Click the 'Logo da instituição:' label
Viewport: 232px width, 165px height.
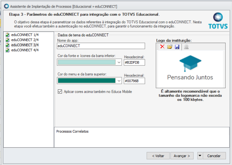pyautogui.click(x=174, y=40)
